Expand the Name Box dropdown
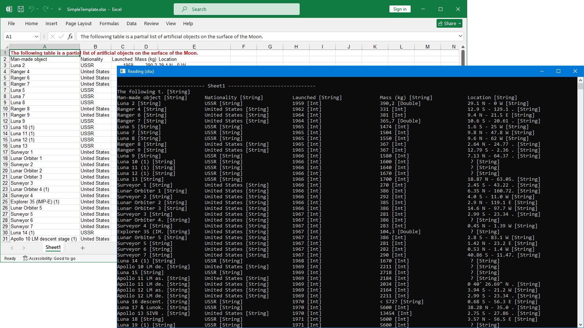The width and height of the screenshot is (584, 328). pos(36,36)
